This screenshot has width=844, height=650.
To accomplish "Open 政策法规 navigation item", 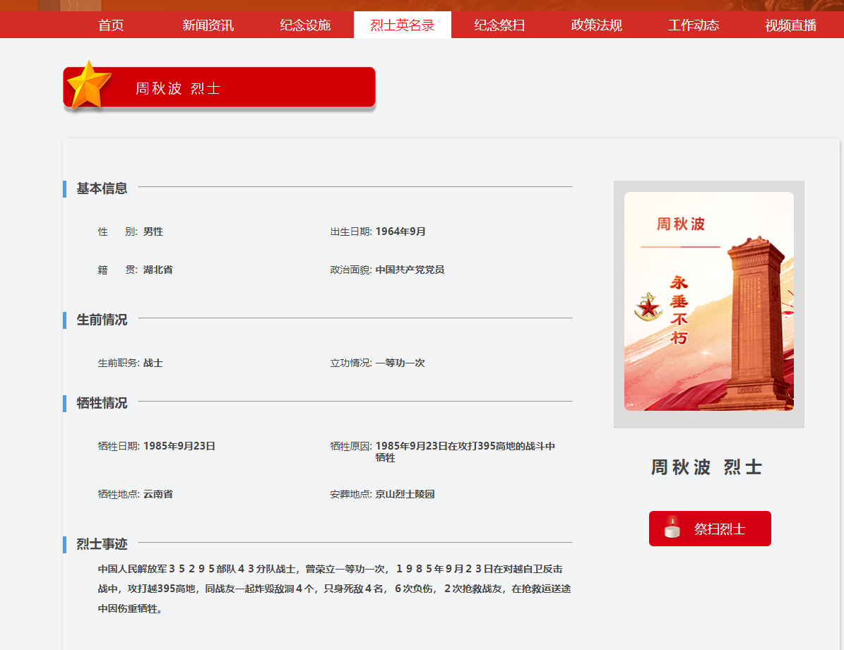I will (596, 25).
